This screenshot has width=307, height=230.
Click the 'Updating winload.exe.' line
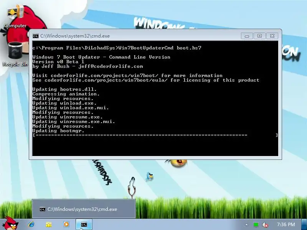pos(64,103)
